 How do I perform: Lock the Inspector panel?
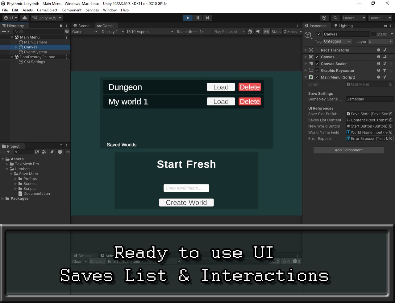click(385, 26)
